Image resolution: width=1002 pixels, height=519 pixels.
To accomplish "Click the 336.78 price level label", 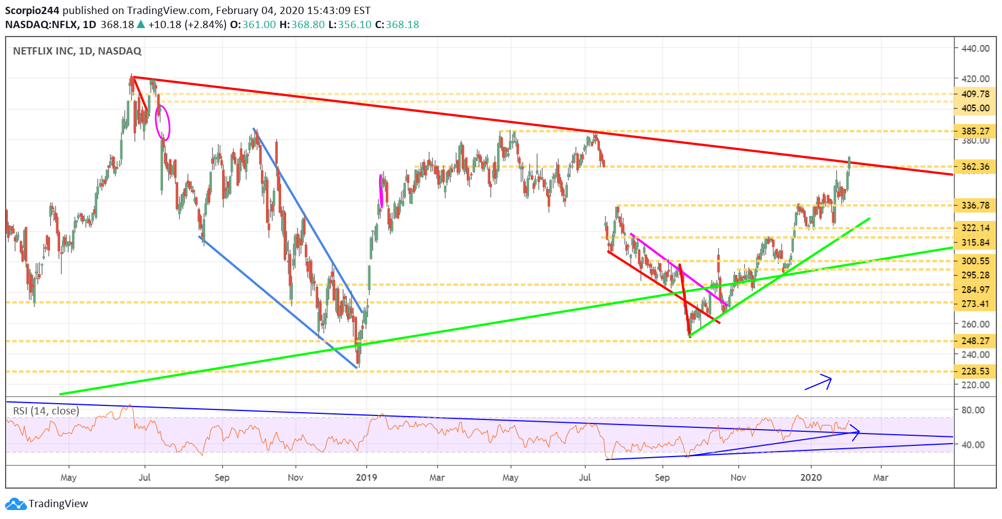I will [976, 205].
